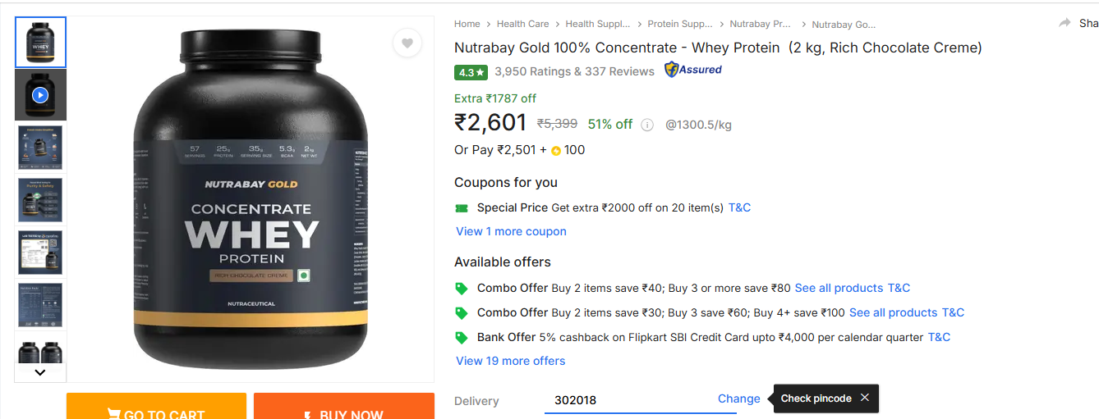Click Change pincode link
This screenshot has width=1099, height=419.
[739, 399]
